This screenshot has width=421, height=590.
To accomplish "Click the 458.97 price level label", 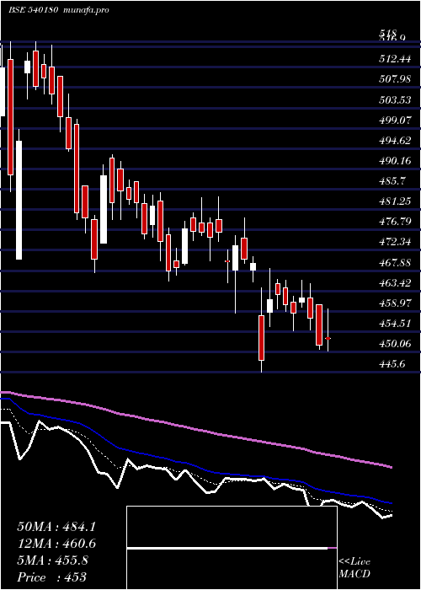I will 395,303.
